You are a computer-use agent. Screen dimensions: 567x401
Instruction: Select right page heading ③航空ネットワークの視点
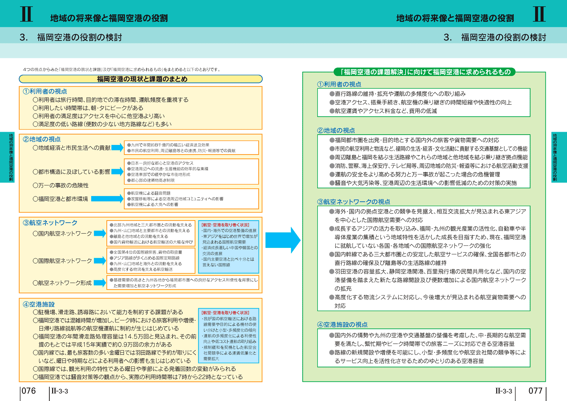coord(354,202)
